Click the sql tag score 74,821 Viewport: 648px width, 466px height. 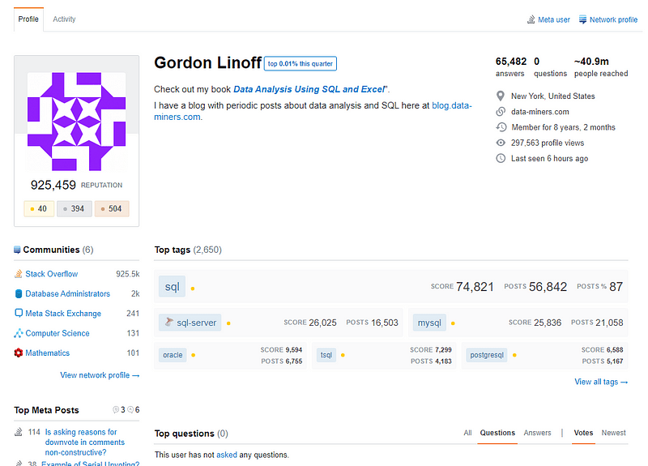[475, 287]
